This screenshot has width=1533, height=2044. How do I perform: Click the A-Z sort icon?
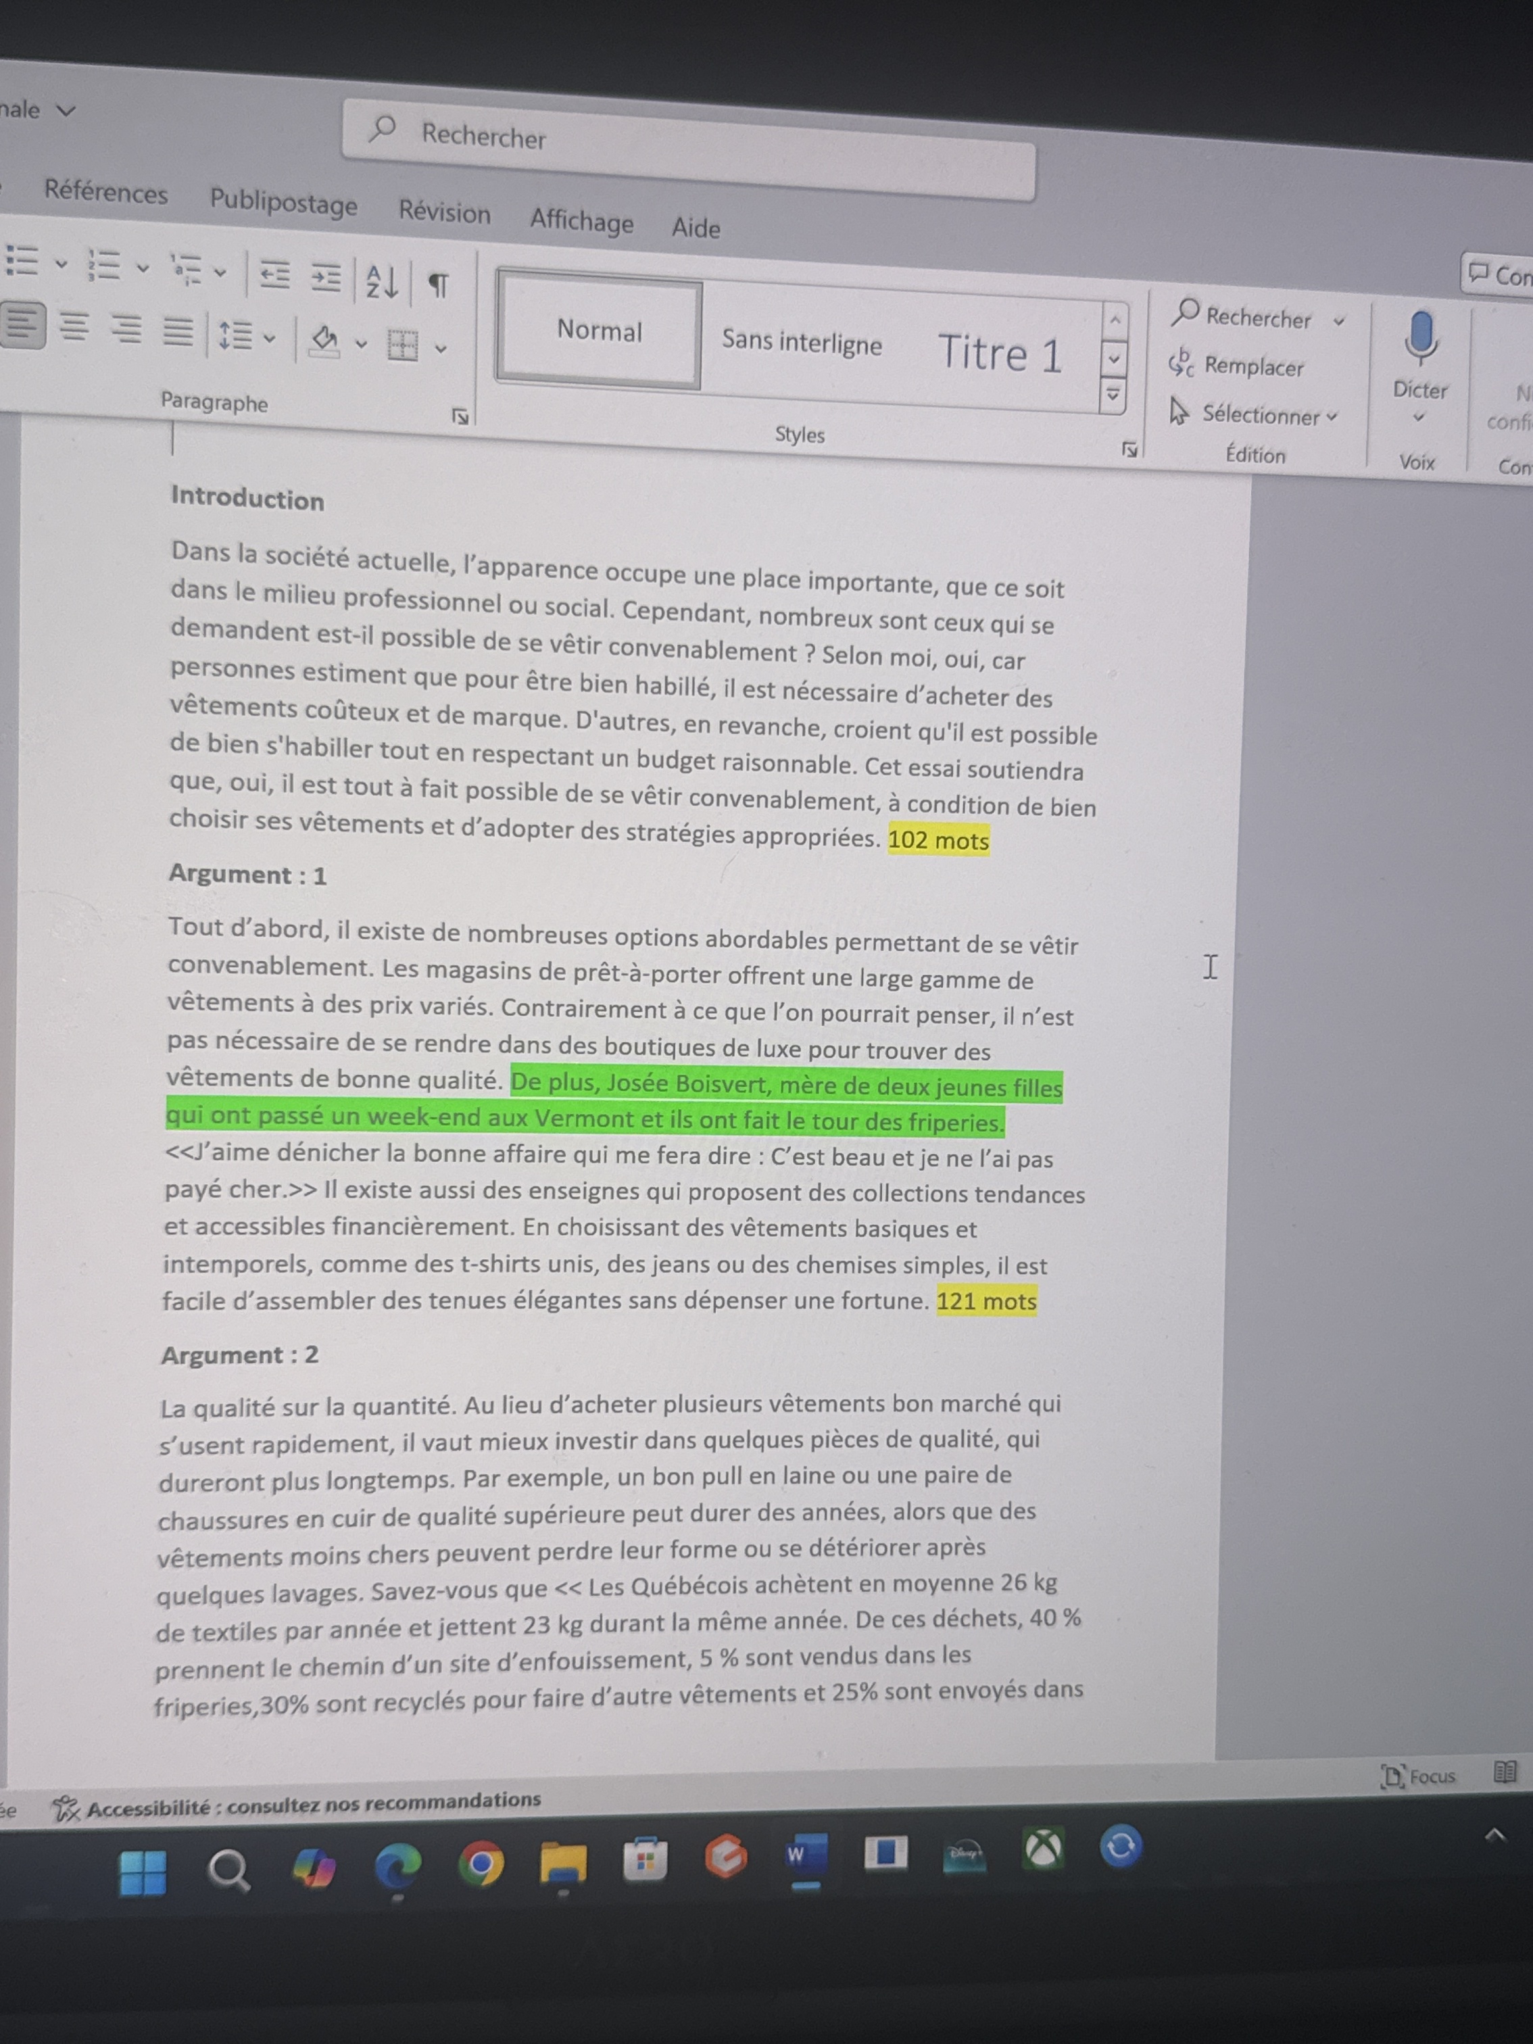coord(382,282)
